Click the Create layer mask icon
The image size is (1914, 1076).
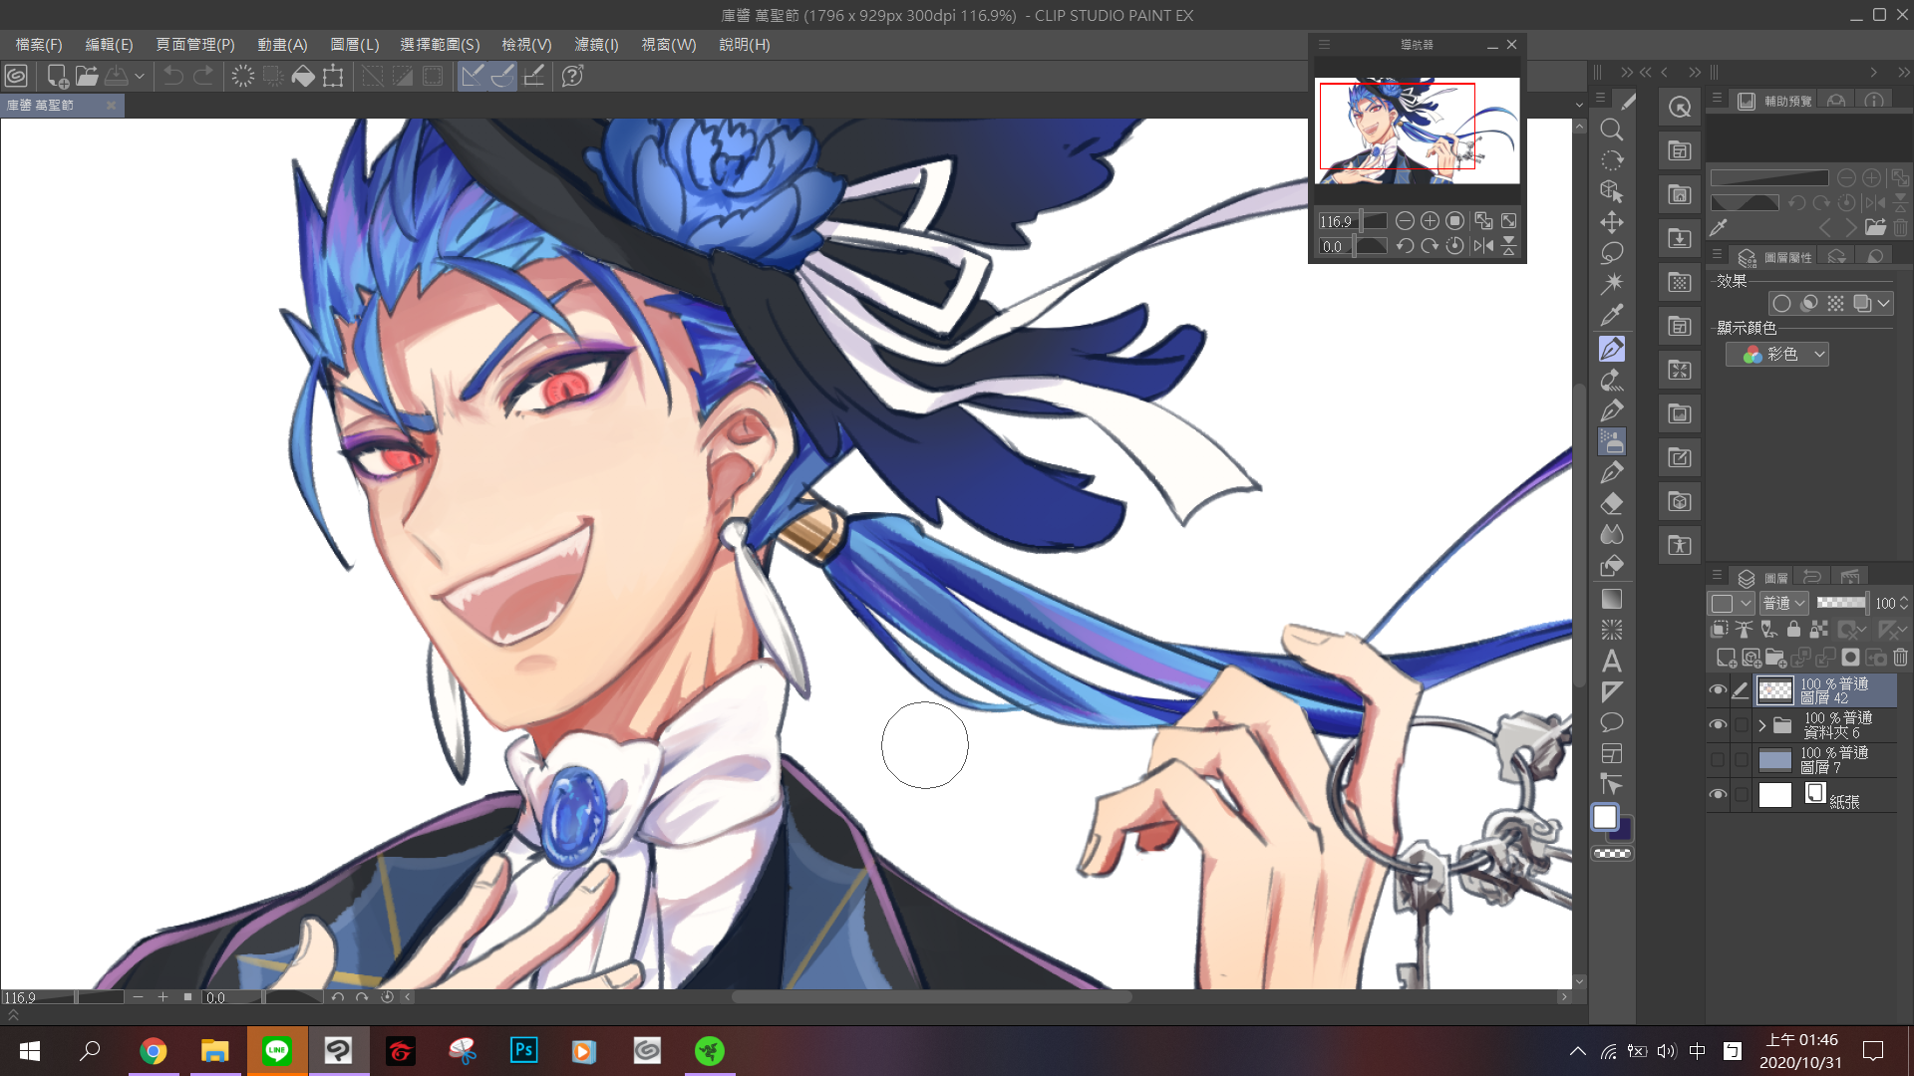(x=1850, y=658)
